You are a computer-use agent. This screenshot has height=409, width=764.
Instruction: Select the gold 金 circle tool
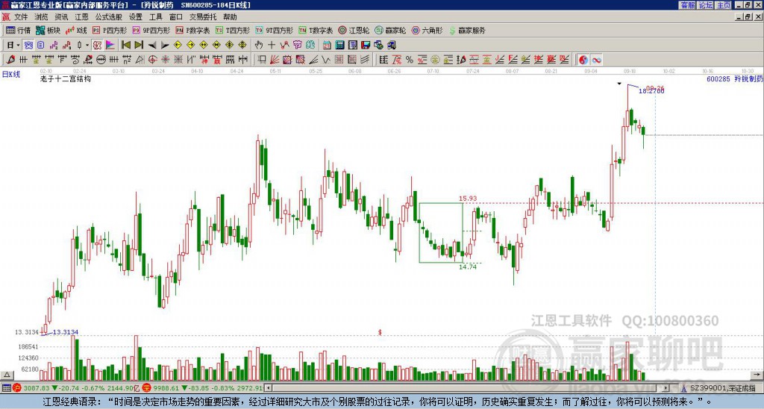tap(435, 60)
